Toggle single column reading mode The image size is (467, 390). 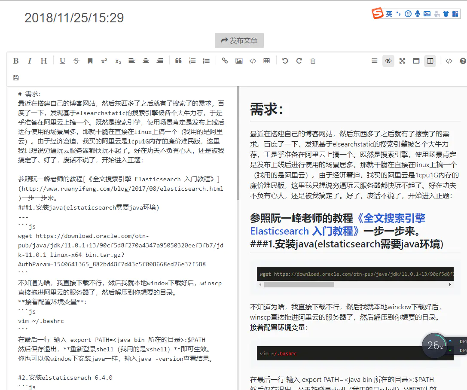(x=416, y=61)
